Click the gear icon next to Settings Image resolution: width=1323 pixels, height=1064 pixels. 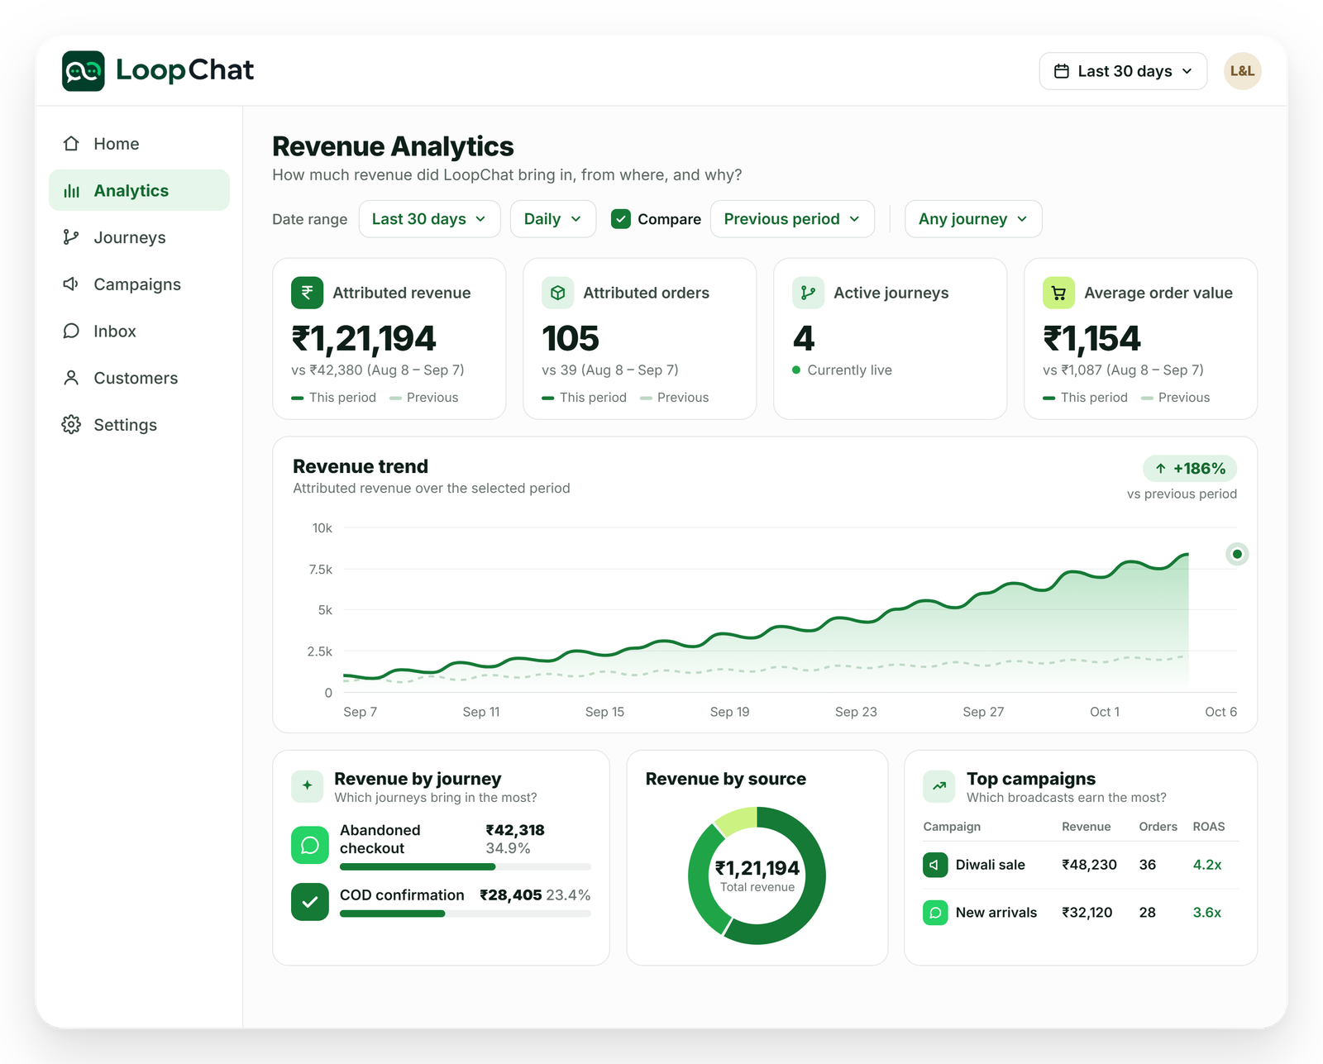71,425
